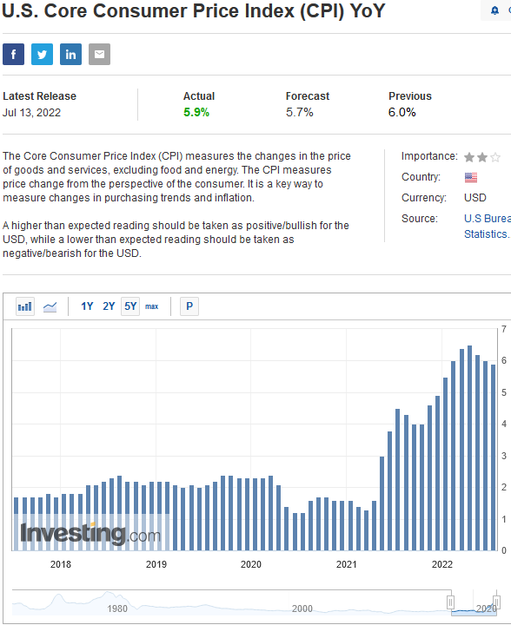511x625 pixels.
Task: Click the tallest bar in 2022
Action: (x=470, y=448)
